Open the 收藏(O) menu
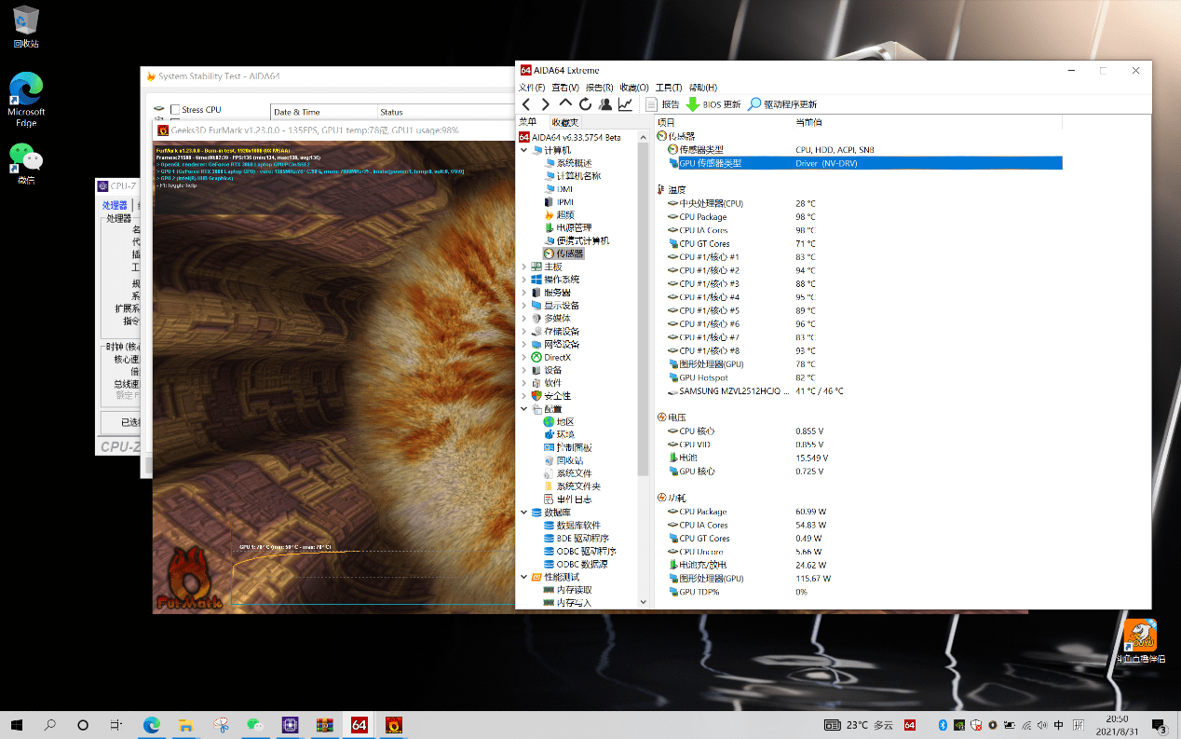The width and height of the screenshot is (1181, 739). [634, 88]
